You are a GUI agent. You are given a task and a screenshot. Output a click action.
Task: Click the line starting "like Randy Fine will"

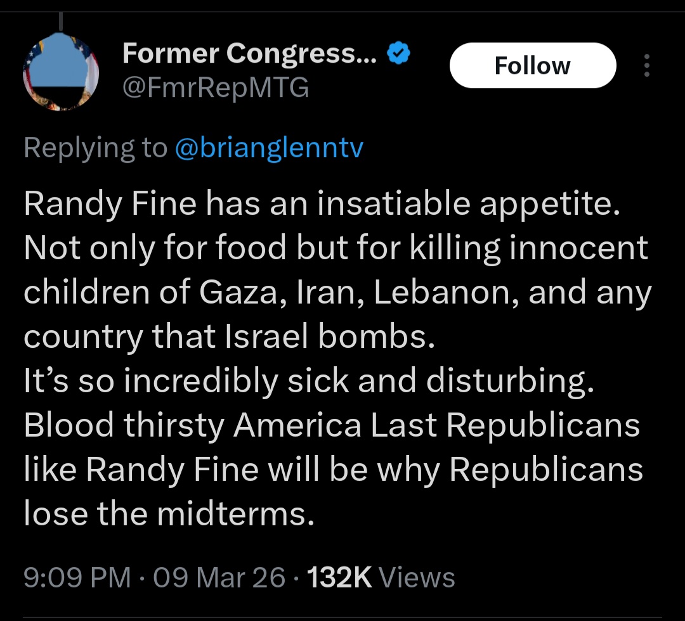333,470
